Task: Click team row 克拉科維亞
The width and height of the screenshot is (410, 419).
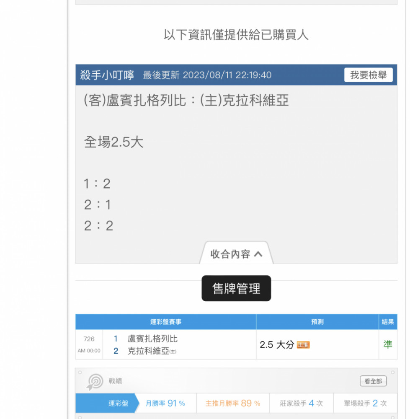Action: pyautogui.click(x=152, y=351)
